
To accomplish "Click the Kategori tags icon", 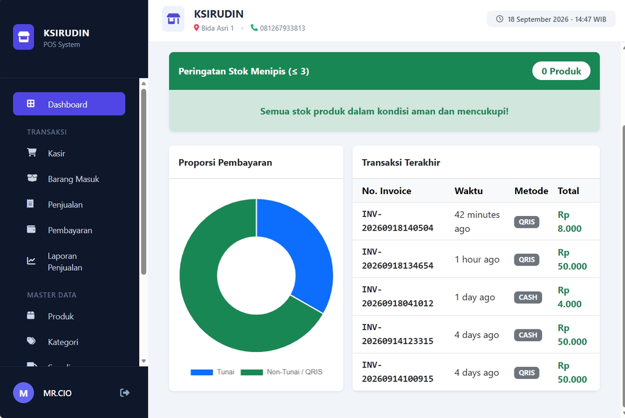I will (31, 341).
